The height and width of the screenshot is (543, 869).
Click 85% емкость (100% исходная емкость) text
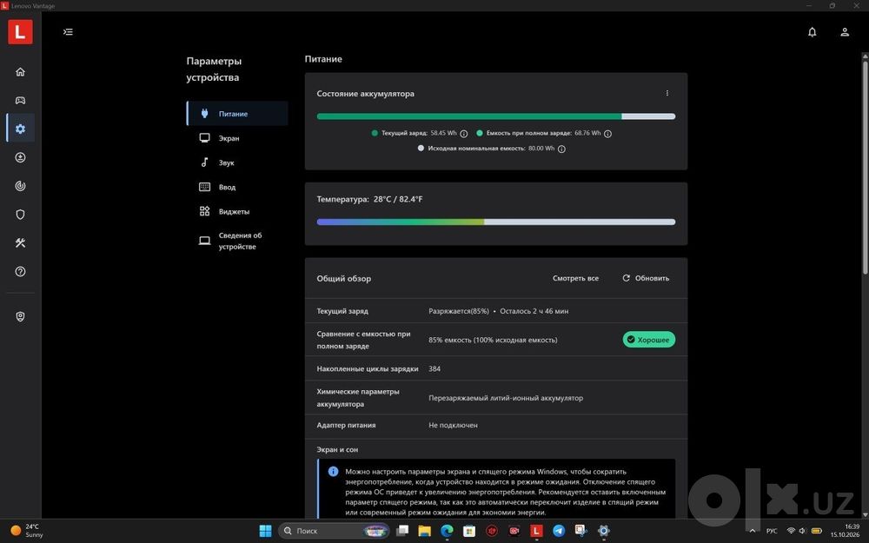(x=493, y=341)
